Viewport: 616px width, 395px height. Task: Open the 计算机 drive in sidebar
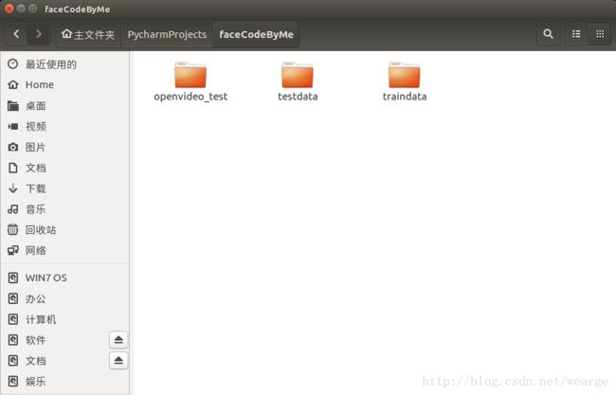(x=64, y=319)
